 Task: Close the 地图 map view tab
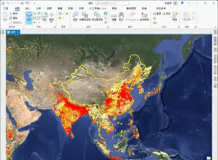18,32
